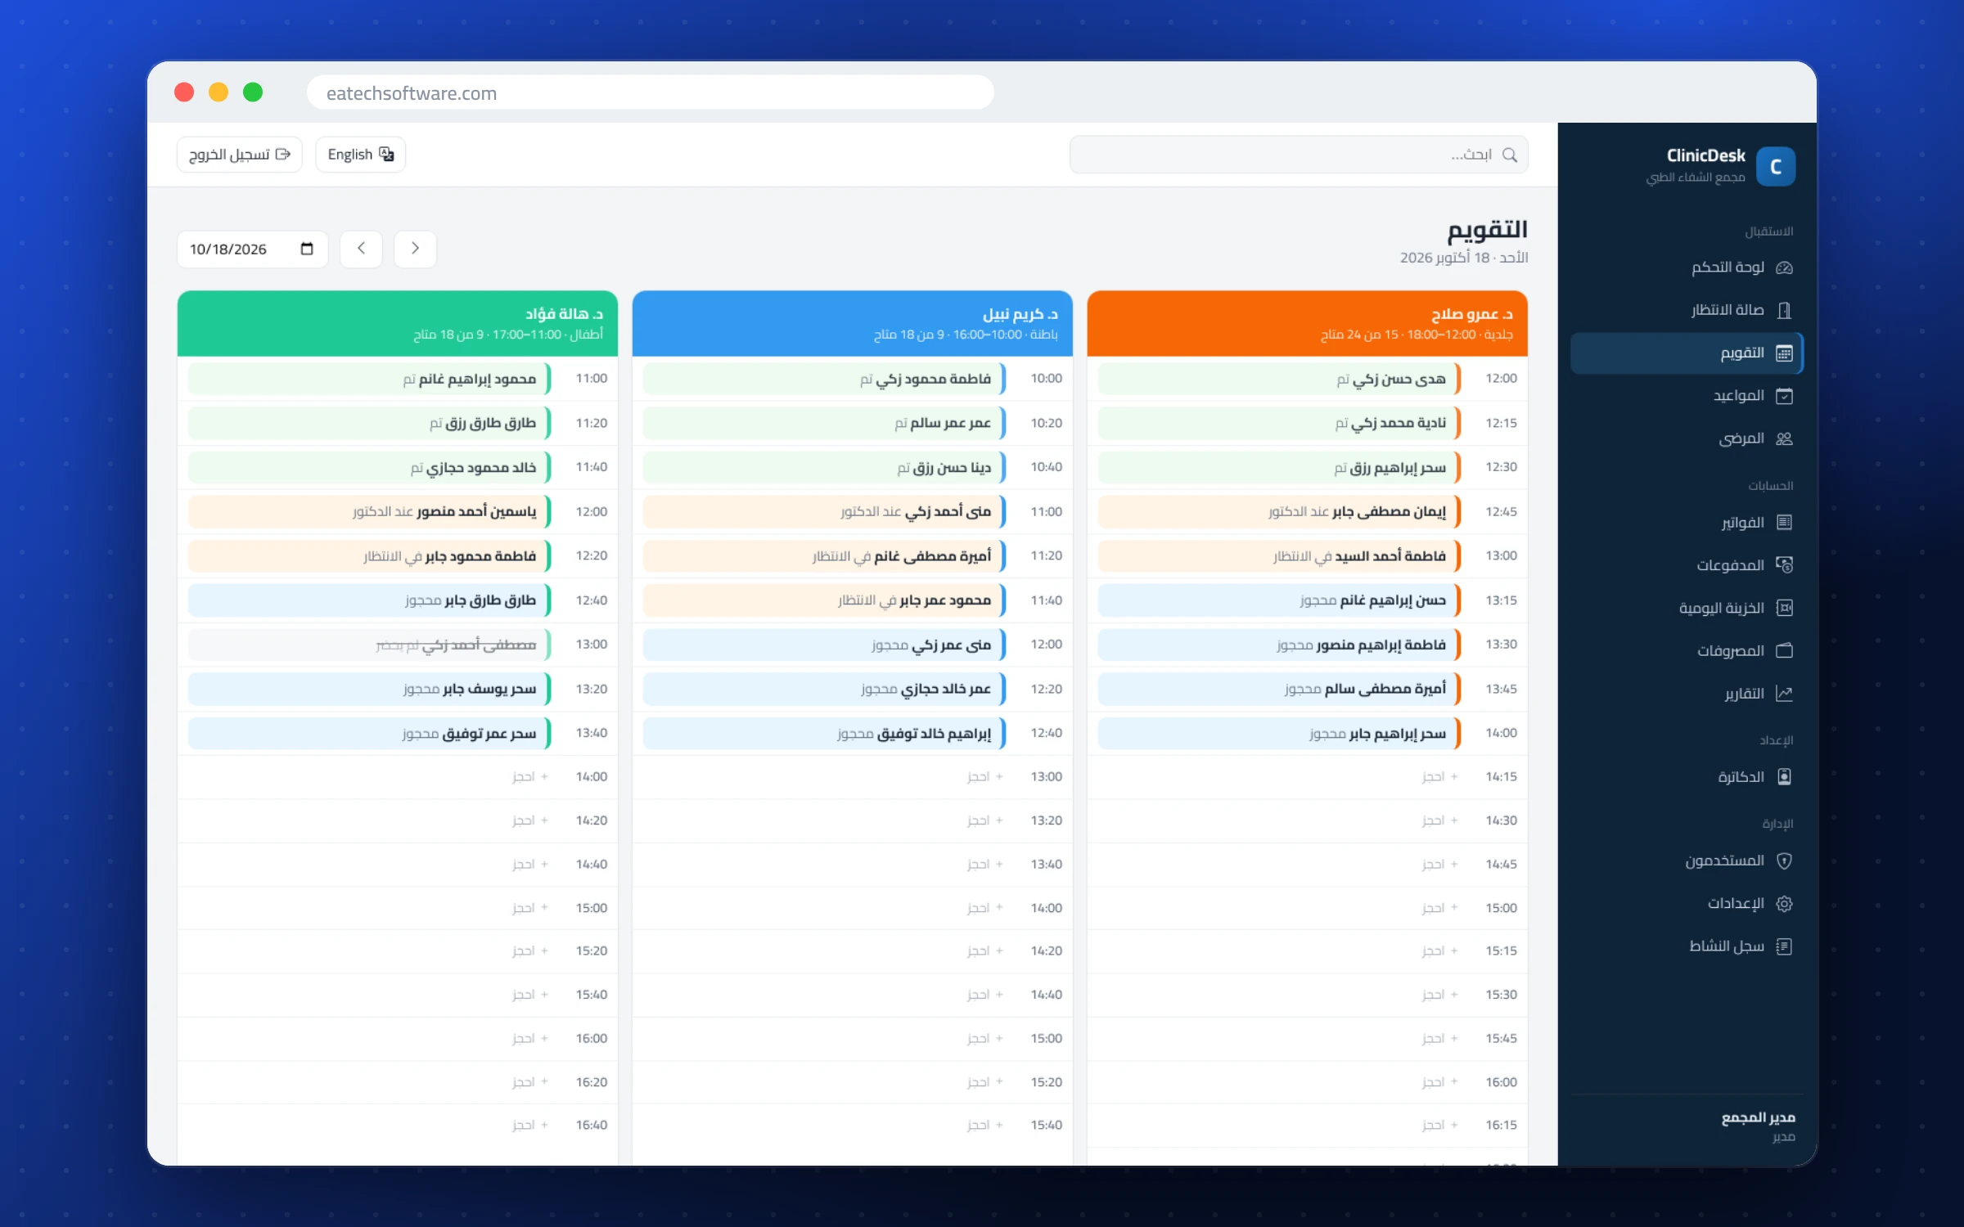Open أميرة مصطفى غانم 11:20 appointment
1964x1227 pixels.
click(824, 555)
